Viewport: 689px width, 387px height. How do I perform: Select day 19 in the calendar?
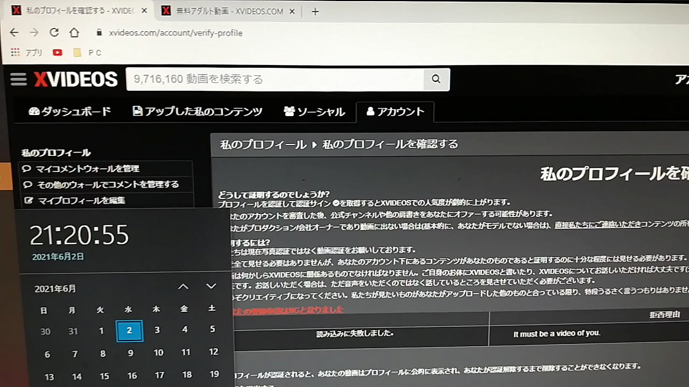click(214, 374)
